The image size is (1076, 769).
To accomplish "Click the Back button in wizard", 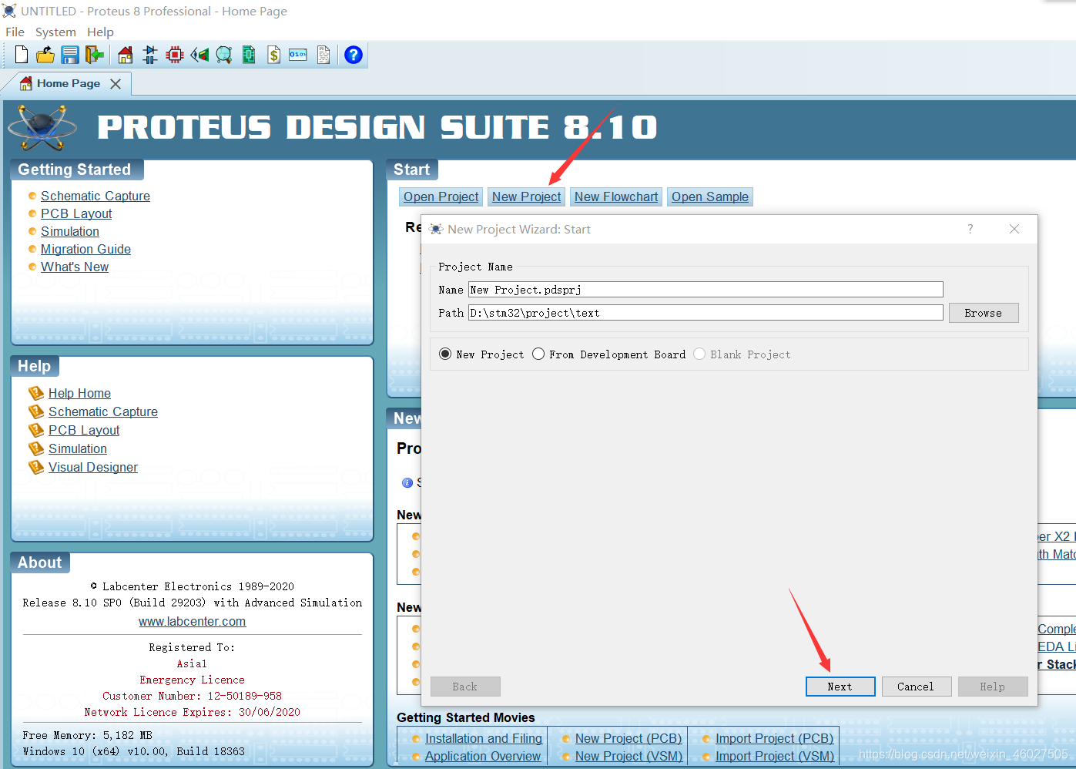I will pyautogui.click(x=465, y=687).
